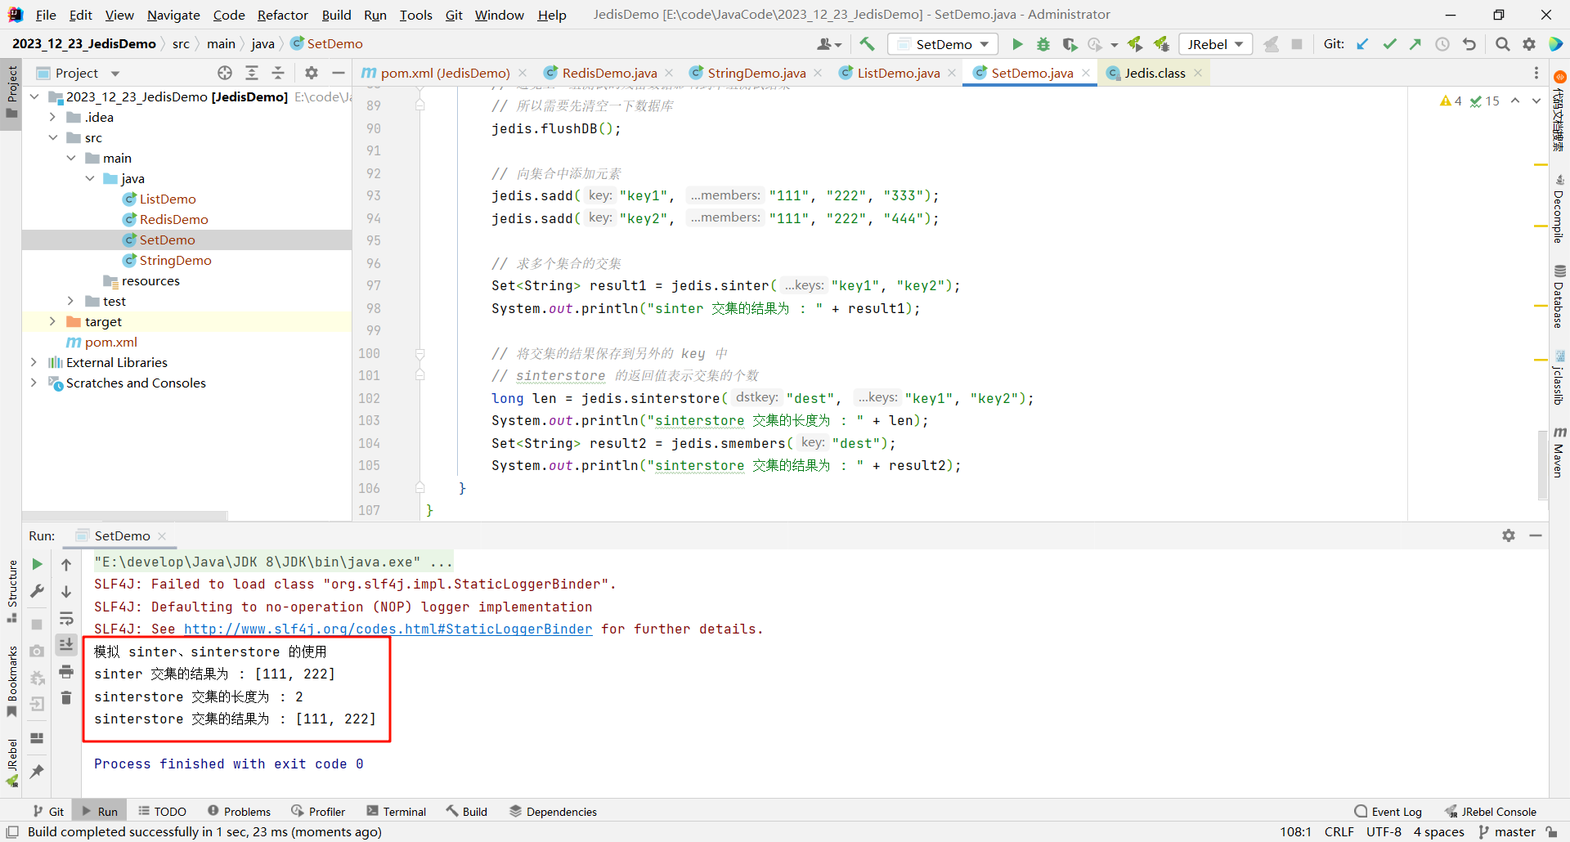This screenshot has height=842, width=1570.
Task: Open the Navigate menu
Action: tap(173, 15)
